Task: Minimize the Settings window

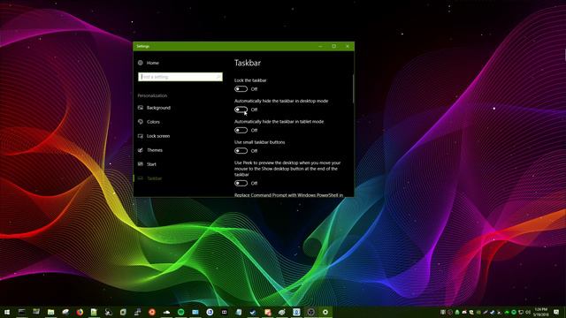Action: click(320, 46)
